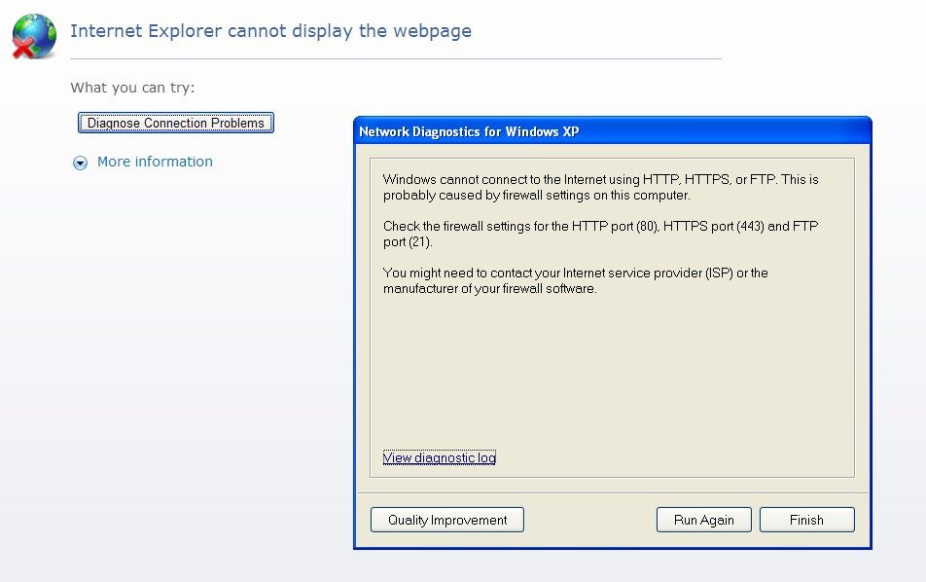The width and height of the screenshot is (926, 582).
Task: Expand More information arrow icon
Action: tap(80, 163)
